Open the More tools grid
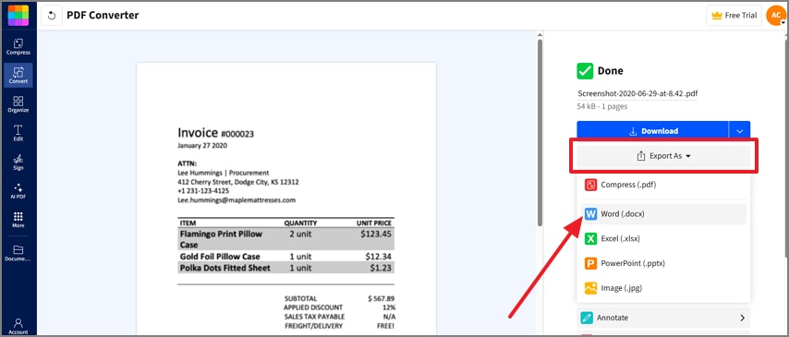Screen dimensions: 789x337 (x=18, y=220)
